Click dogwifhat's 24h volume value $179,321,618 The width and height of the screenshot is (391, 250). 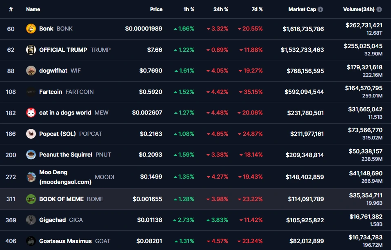[x=364, y=67]
